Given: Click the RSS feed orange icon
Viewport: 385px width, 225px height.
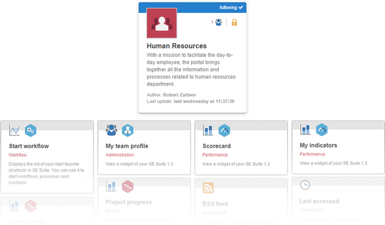Looking at the screenshot, I should (208, 188).
